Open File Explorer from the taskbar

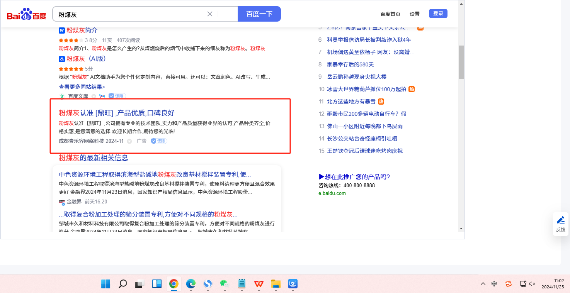point(276,284)
